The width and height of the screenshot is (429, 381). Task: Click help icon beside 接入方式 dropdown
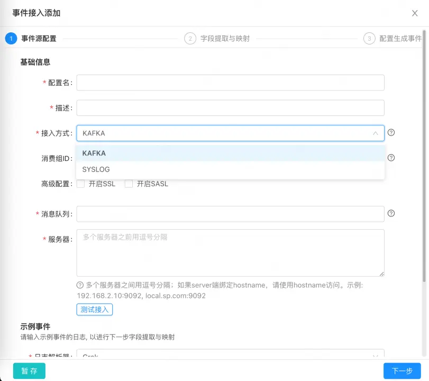391,133
